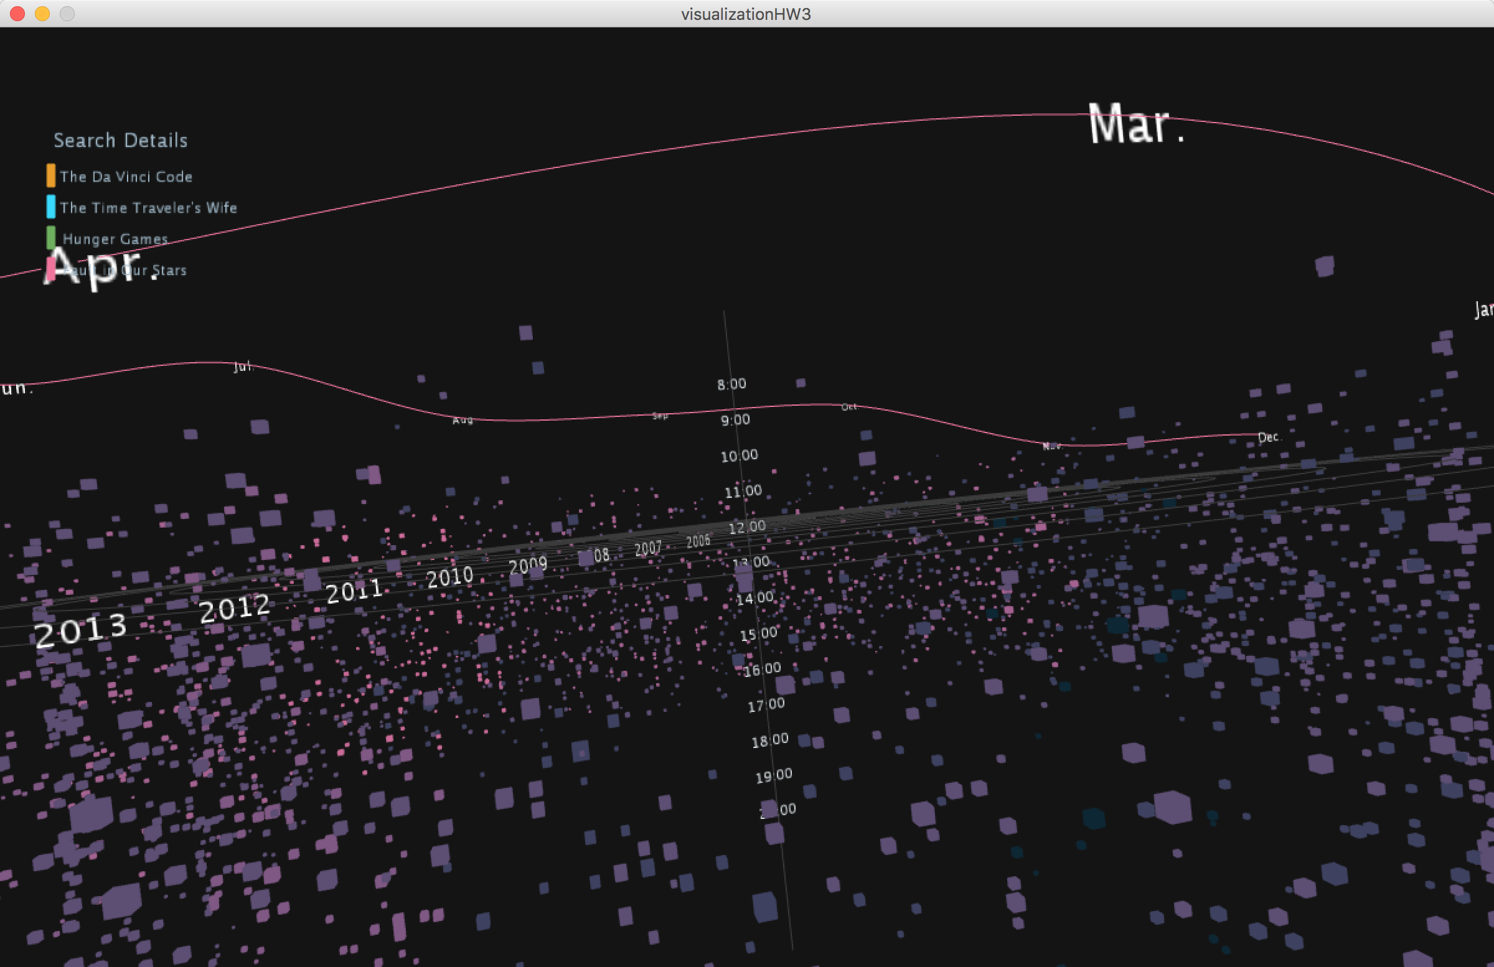
Task: Click the green Hunger Games swatch
Action: click(x=51, y=237)
